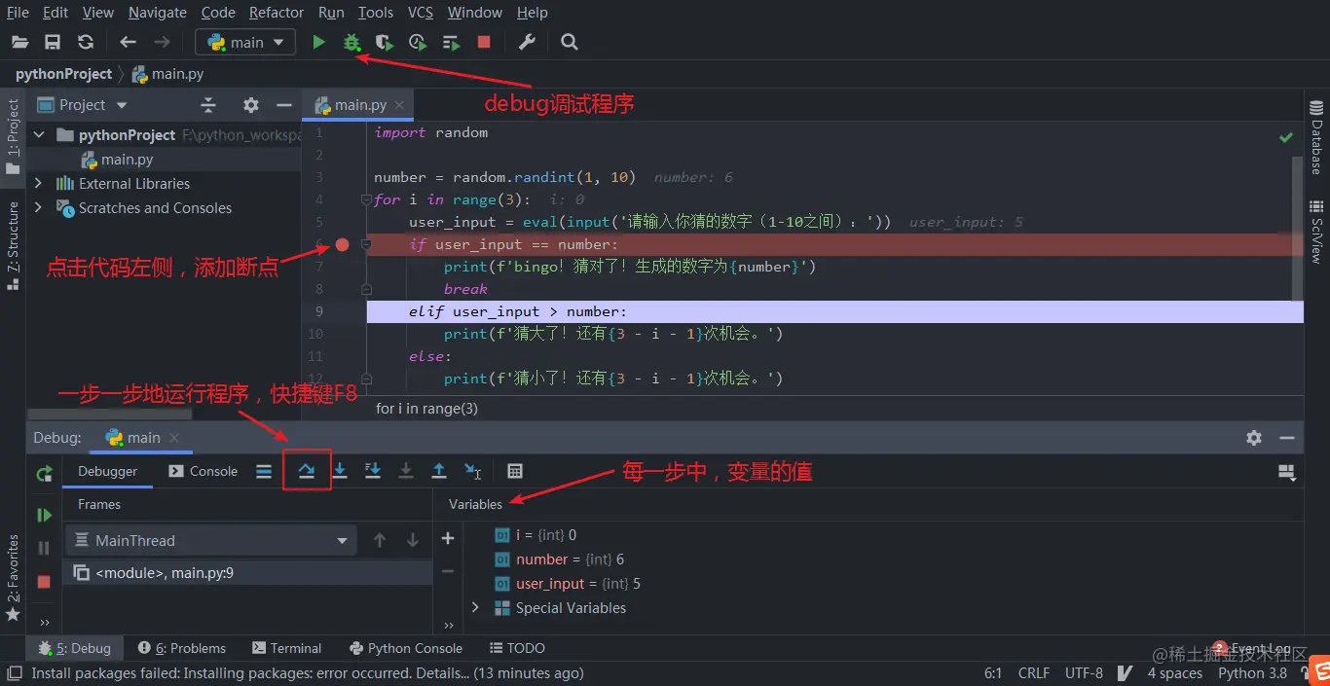Click the Step Into debugger button

pos(340,471)
